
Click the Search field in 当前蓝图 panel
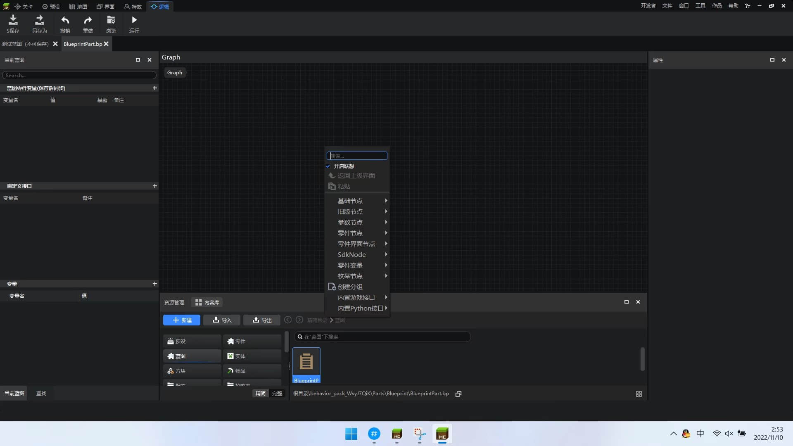[79, 75]
